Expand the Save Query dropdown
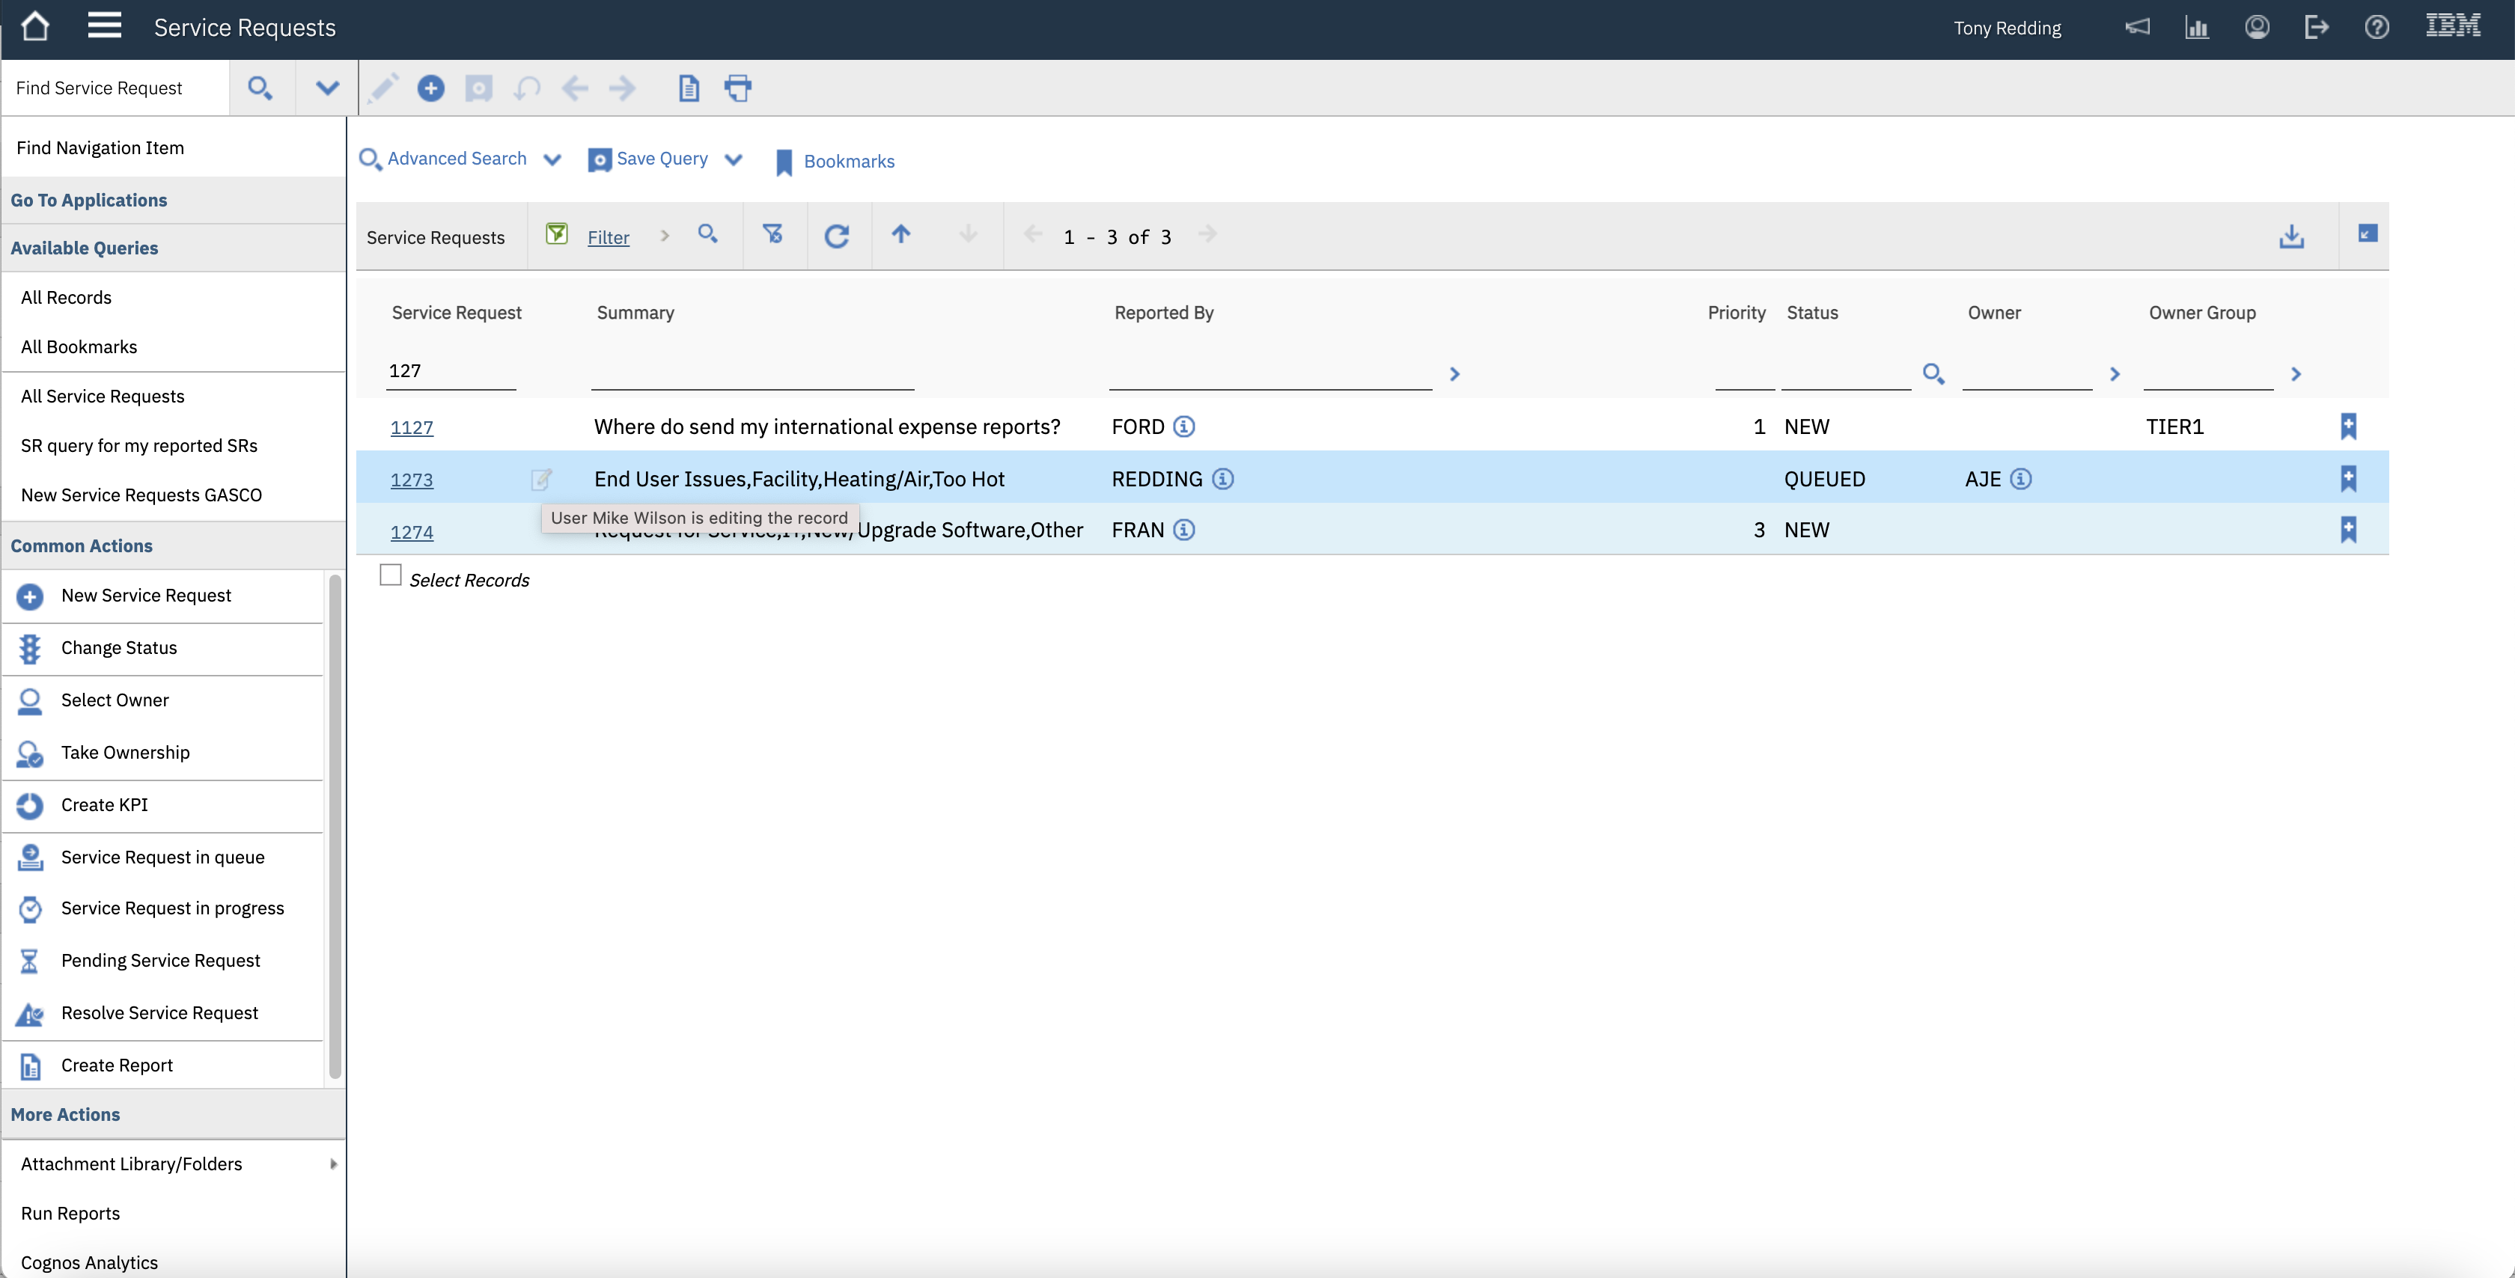2515x1278 pixels. pos(734,160)
